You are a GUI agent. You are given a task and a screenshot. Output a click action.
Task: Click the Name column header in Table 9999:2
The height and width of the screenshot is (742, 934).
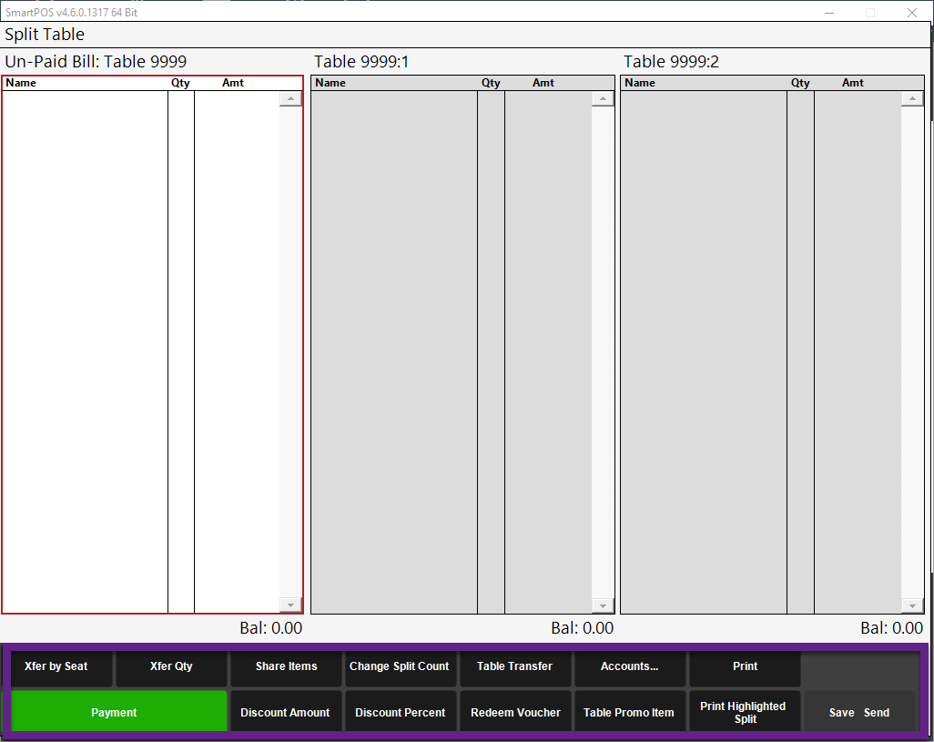click(x=703, y=83)
